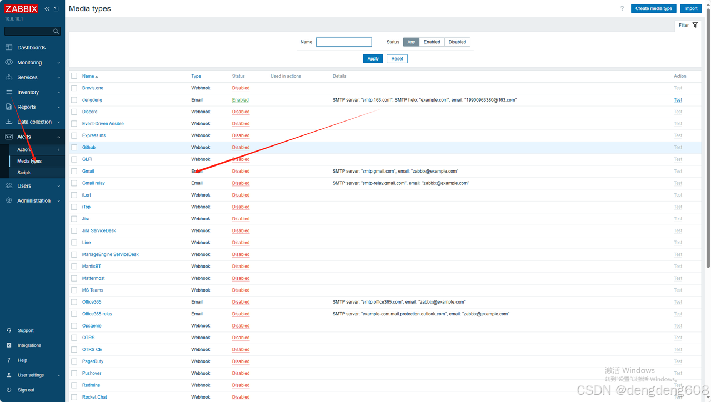Viewport: 711px width, 402px height.
Task: Click the help question mark near Create media type
Action: (622, 8)
